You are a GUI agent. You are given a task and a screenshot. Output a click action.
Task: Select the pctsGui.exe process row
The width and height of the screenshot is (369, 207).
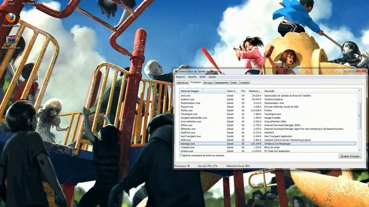coord(268,151)
